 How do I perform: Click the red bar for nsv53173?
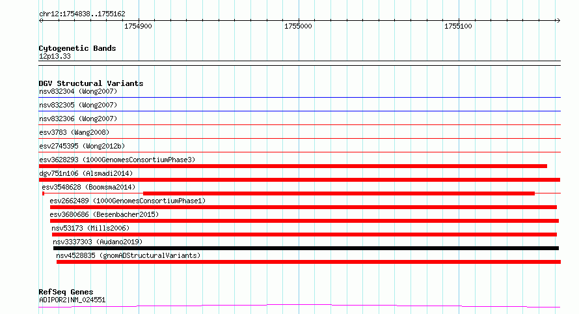coord(304,235)
